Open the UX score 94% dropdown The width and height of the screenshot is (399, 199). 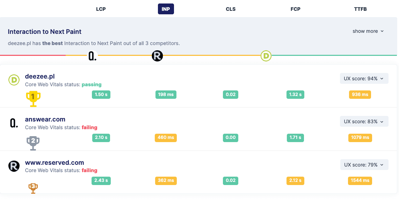coord(364,79)
